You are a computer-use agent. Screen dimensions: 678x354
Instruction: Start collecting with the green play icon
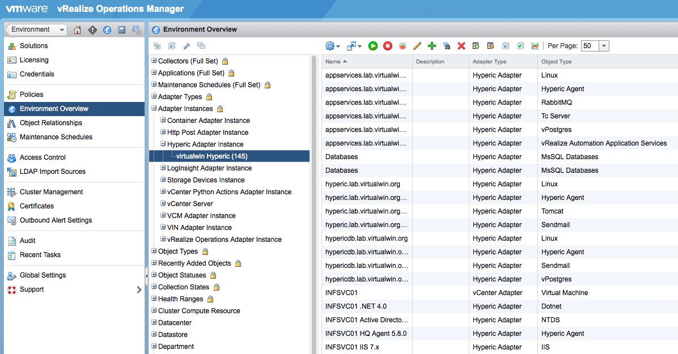click(x=372, y=46)
